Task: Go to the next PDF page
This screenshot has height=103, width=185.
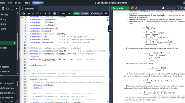Action: pyautogui.click(x=173, y=8)
